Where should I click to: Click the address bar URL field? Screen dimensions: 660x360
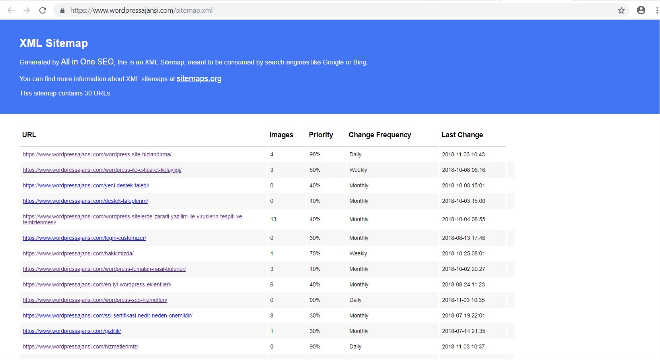point(278,10)
